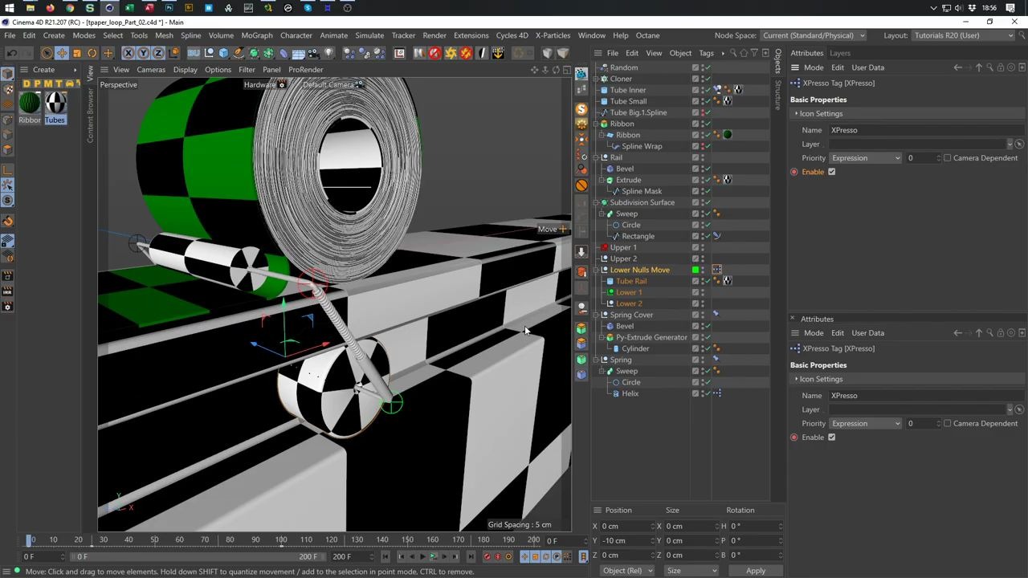Enable the Camera Dependent checkbox

coord(947,157)
